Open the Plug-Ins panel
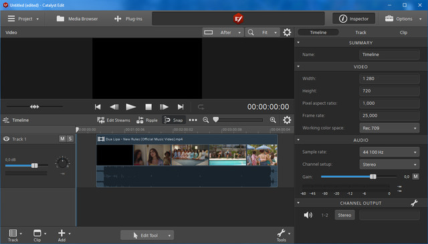The image size is (428, 244). click(128, 19)
